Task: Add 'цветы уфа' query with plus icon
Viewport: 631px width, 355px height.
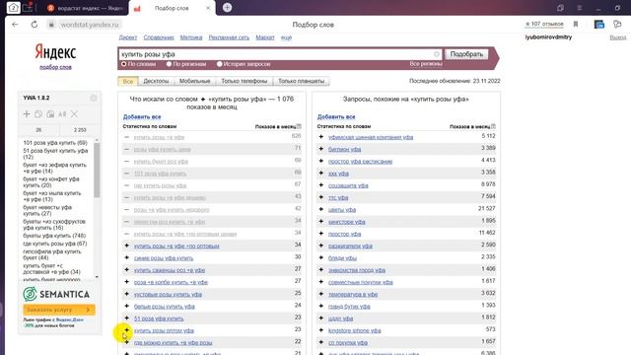Action: pos(321,209)
